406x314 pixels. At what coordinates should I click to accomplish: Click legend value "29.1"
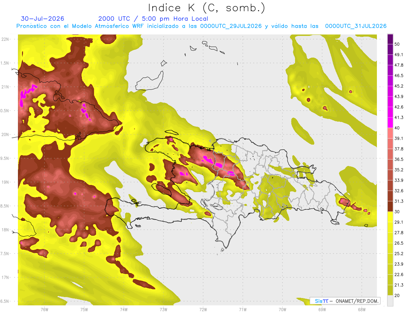coord(399,222)
